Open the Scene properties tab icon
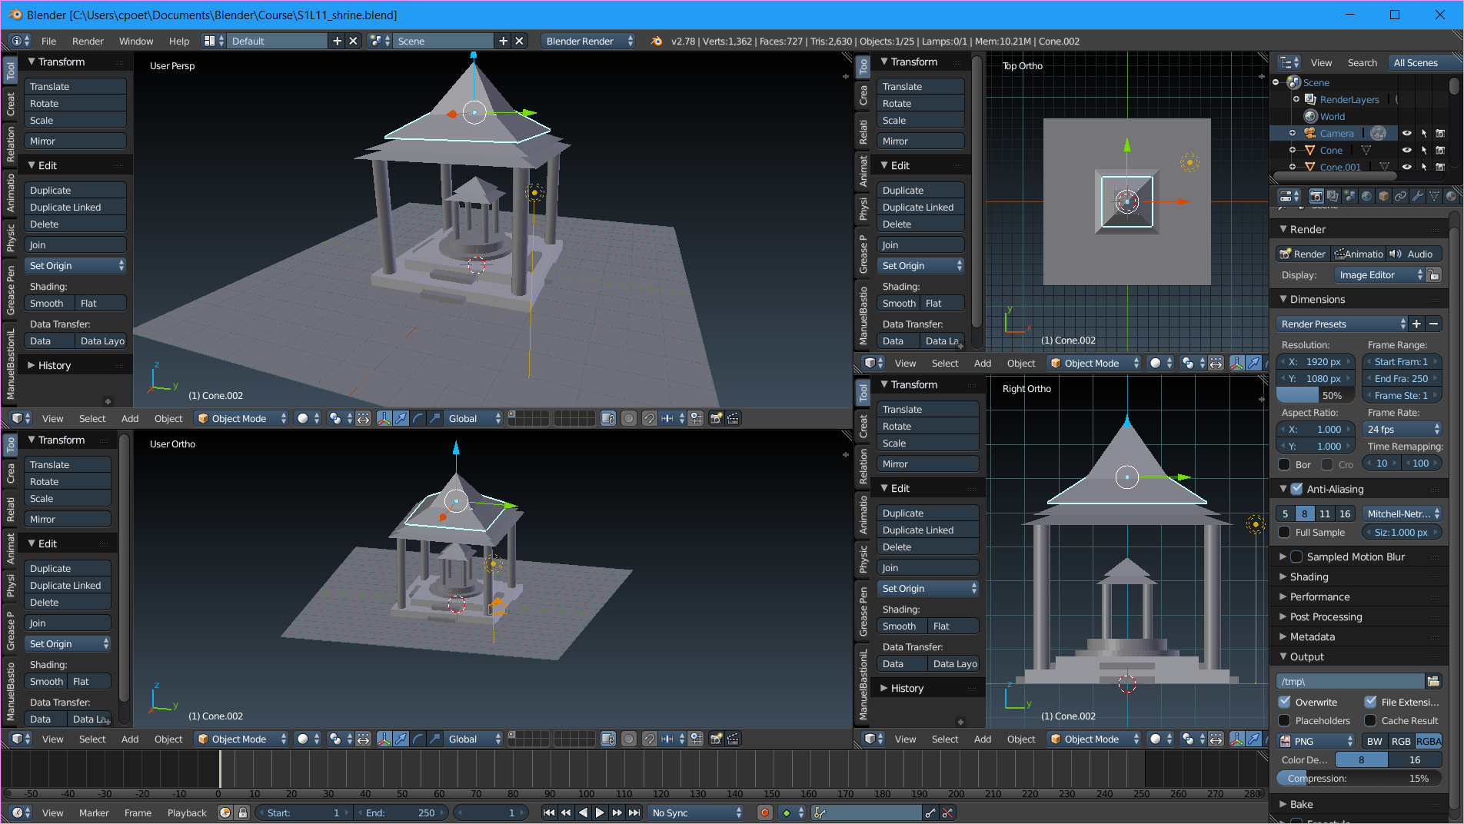 tap(1349, 196)
